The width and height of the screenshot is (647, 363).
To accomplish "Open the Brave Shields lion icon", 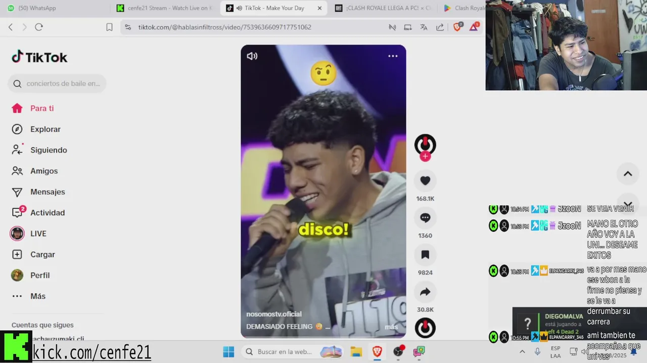I will (458, 27).
